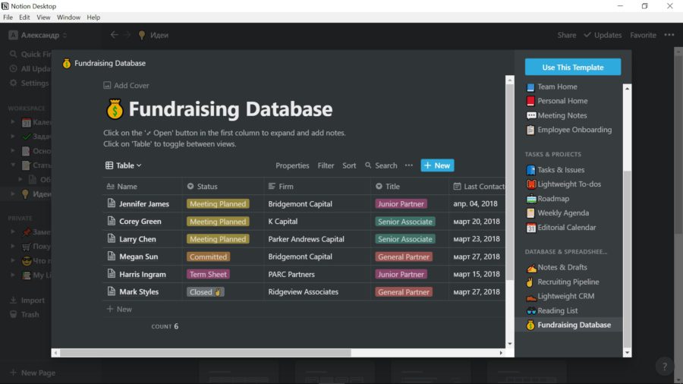Click the Employee Onboarding clipboard icon
The height and width of the screenshot is (384, 683).
click(530, 130)
